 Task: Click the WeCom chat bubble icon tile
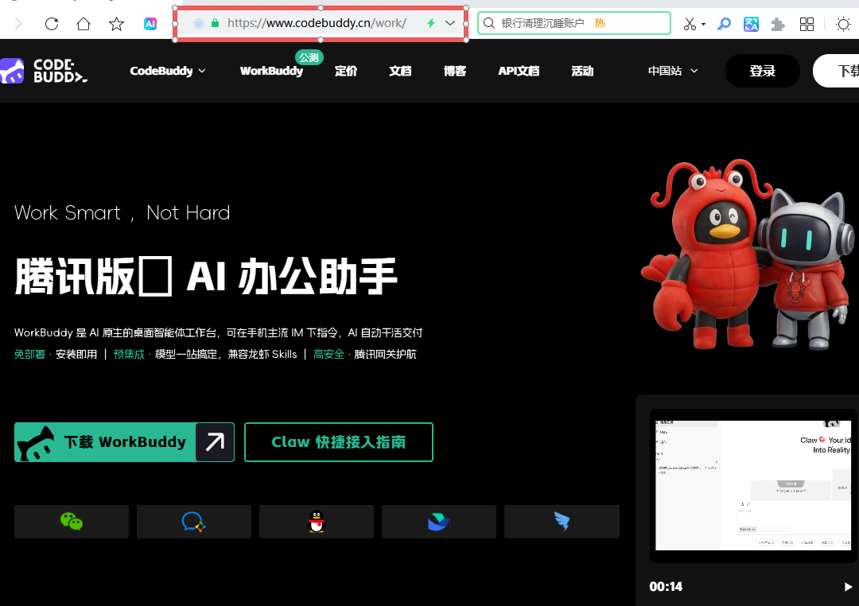pos(193,522)
